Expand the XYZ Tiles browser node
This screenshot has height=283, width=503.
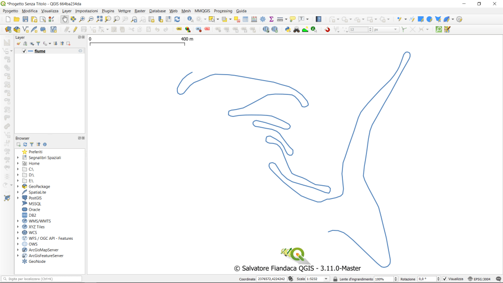[x=18, y=227]
